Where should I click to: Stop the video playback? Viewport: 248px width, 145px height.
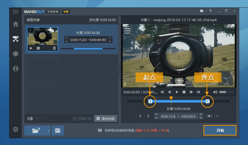coord(184,92)
